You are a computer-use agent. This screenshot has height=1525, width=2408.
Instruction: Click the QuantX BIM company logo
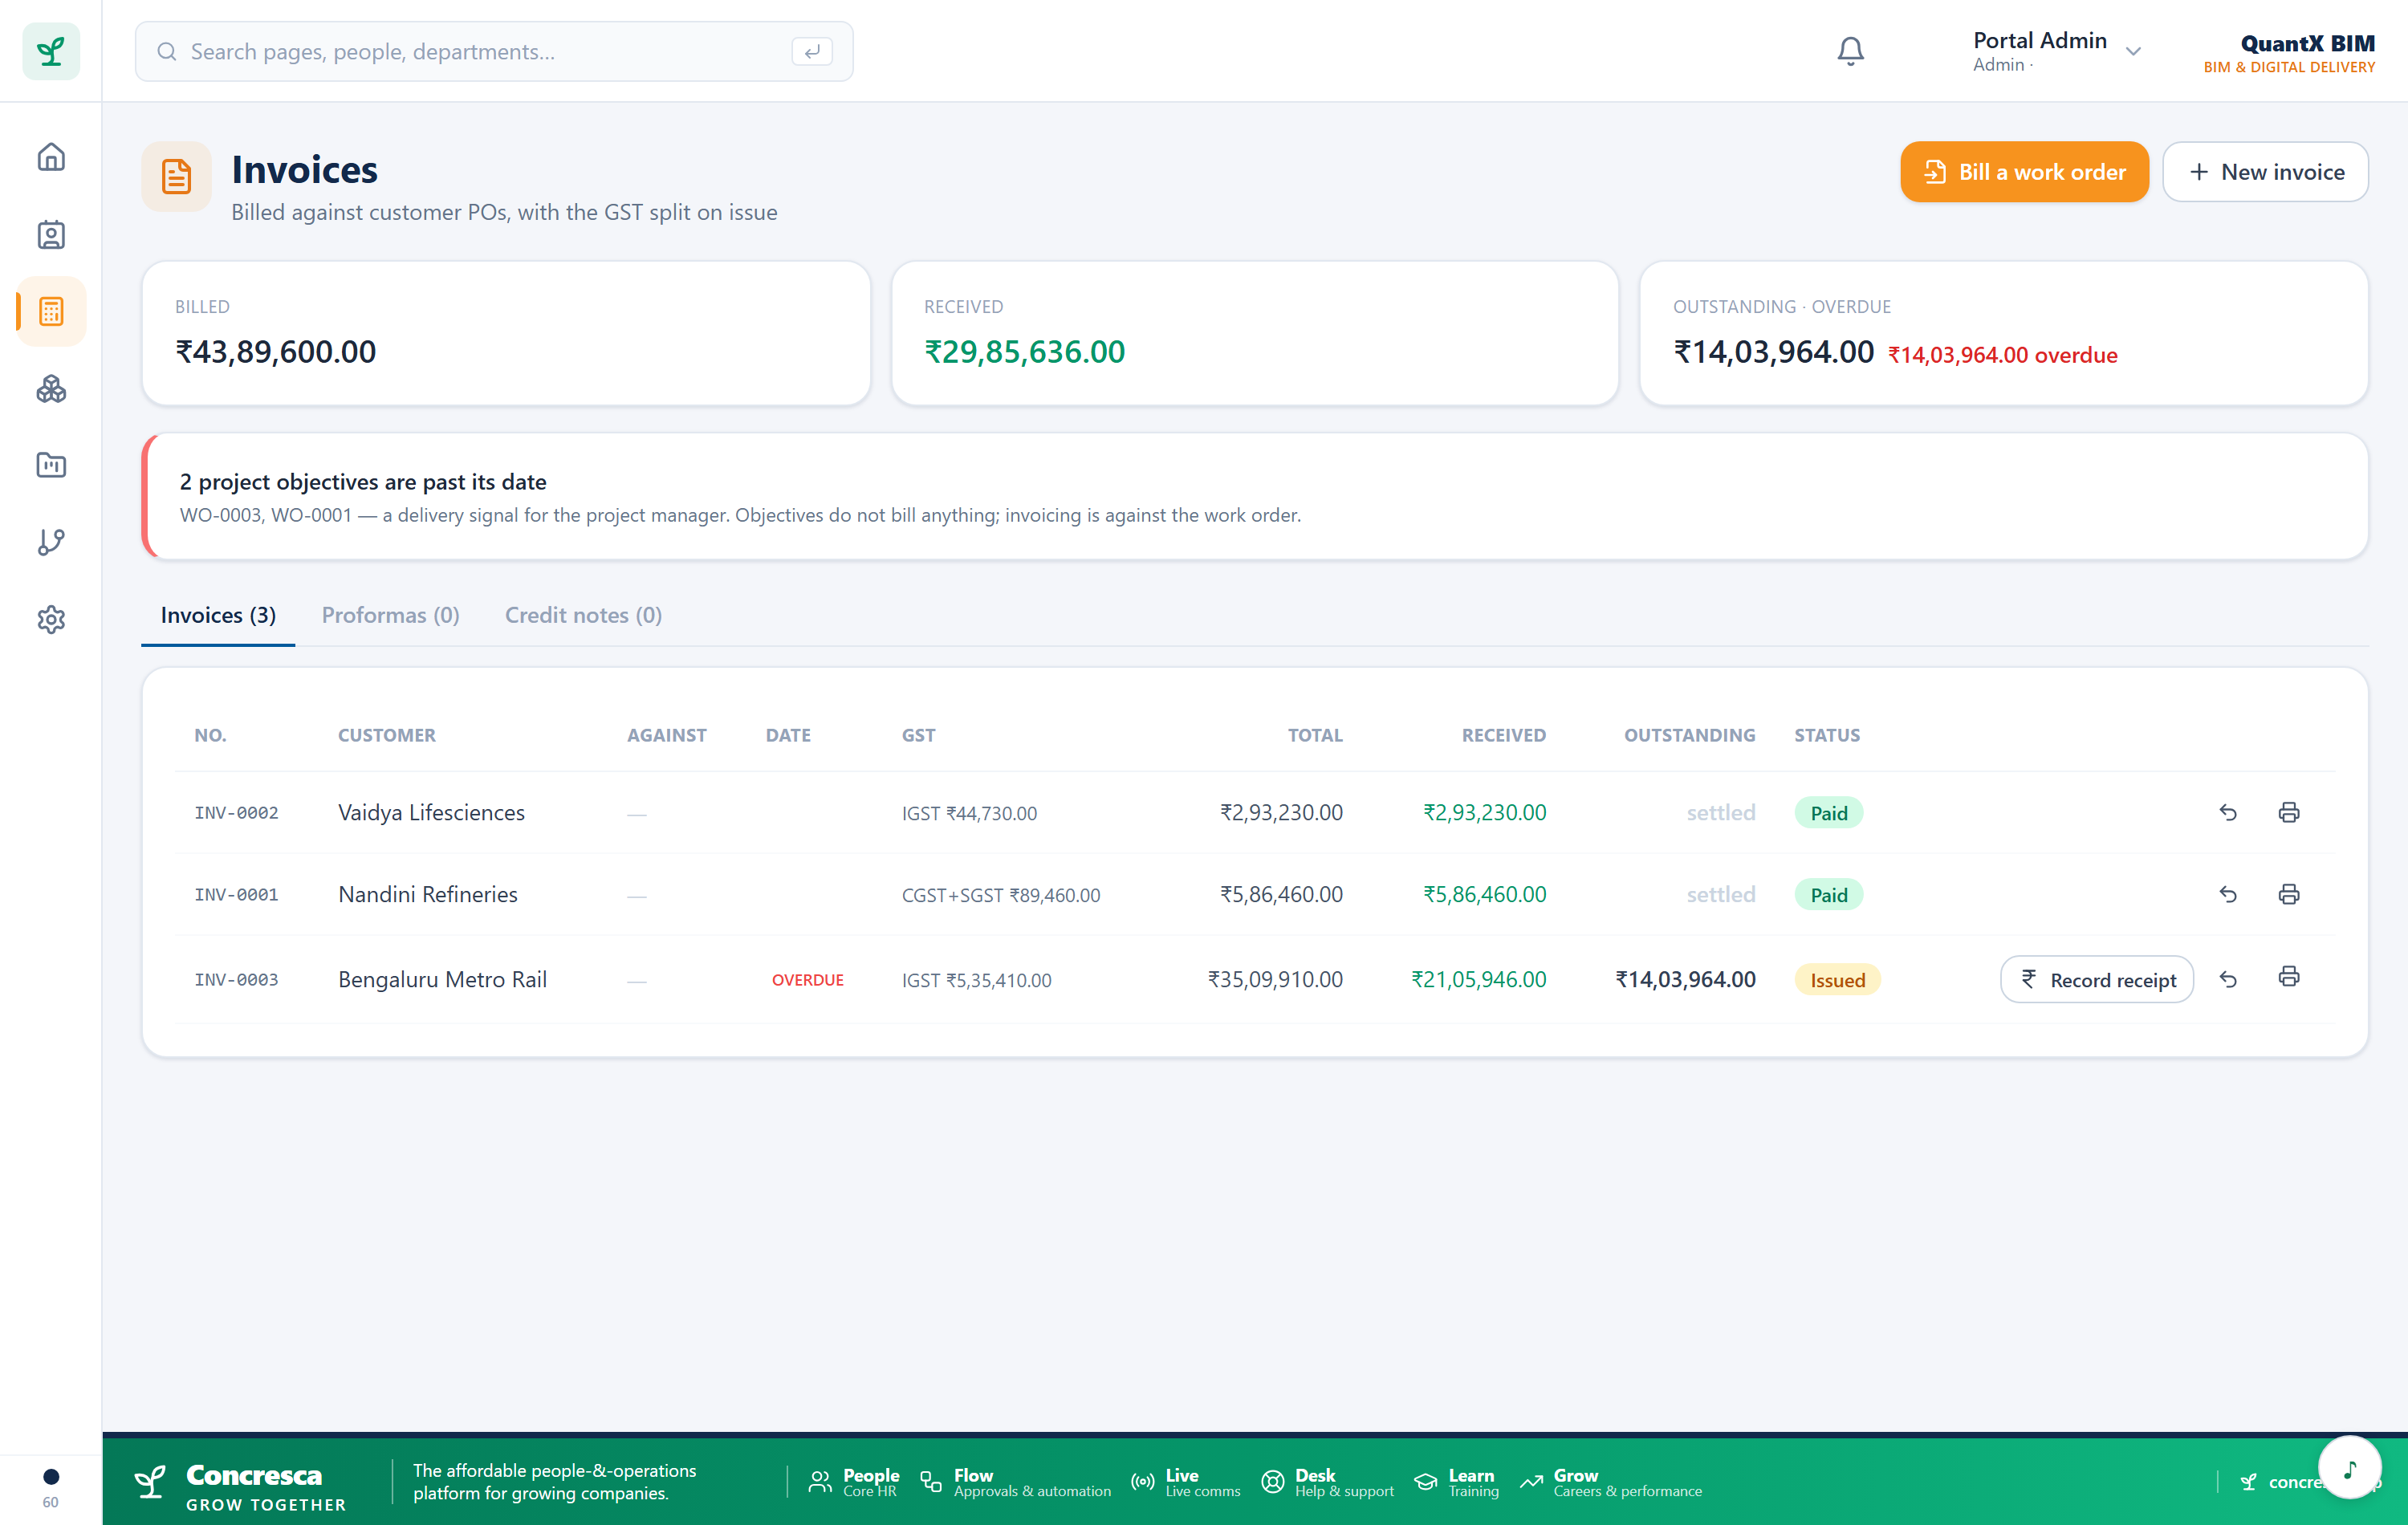click(2289, 52)
